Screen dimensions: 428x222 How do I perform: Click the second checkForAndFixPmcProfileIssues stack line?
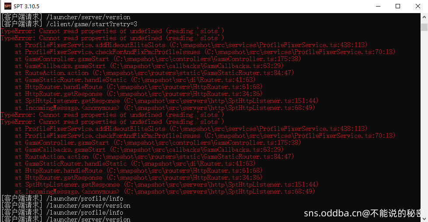coord(205,136)
